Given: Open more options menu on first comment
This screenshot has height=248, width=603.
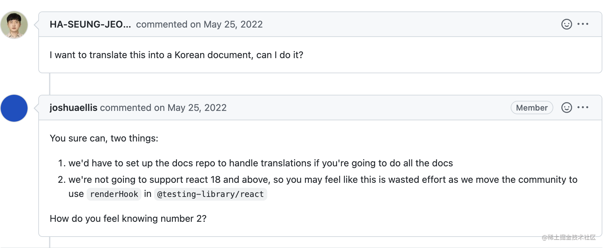Looking at the screenshot, I should tap(583, 24).
